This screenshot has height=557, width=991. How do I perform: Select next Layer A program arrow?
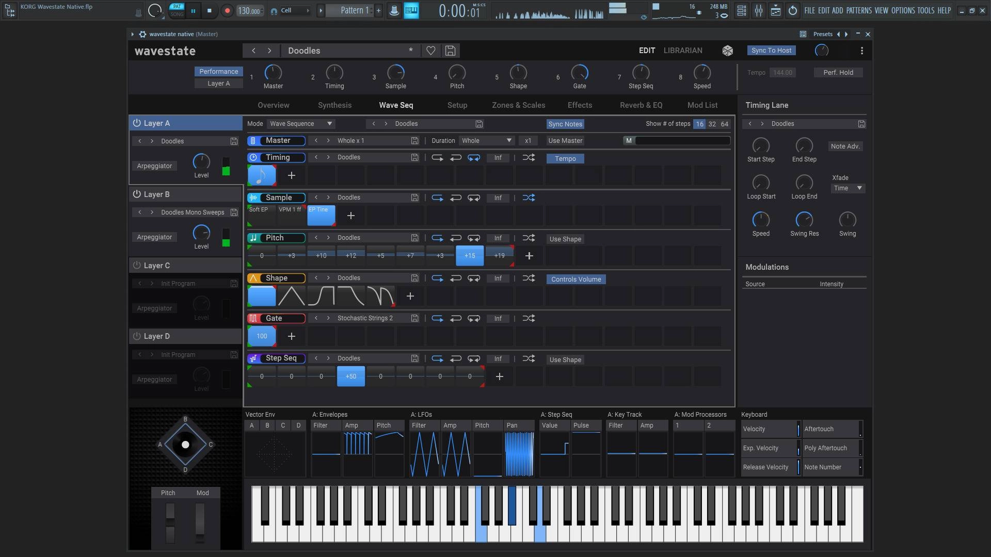[152, 141]
